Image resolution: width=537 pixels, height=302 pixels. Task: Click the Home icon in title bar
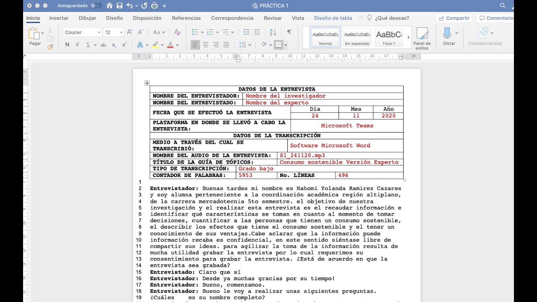pyautogui.click(x=109, y=6)
